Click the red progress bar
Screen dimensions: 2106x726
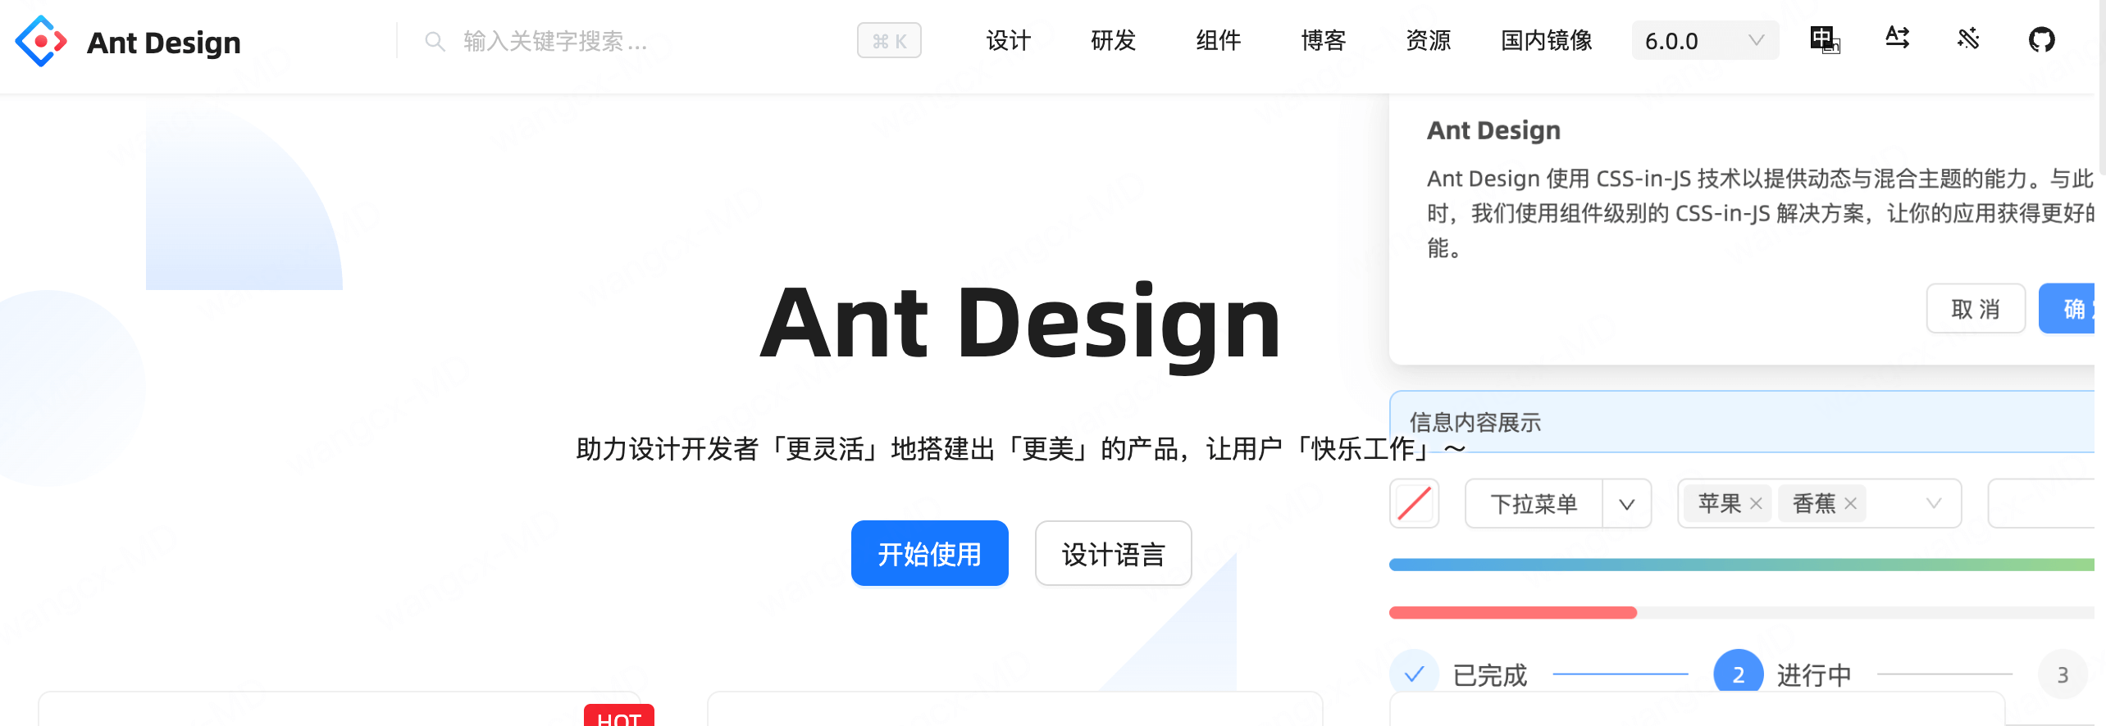pyautogui.click(x=1512, y=612)
